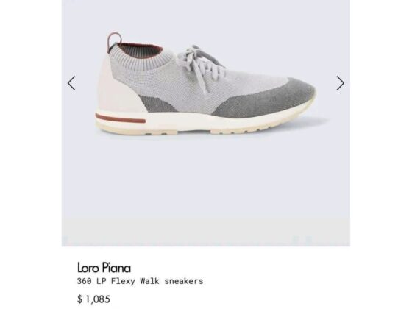412x309 pixels.
Task: Advance to the next product image arrow
Action: [340, 83]
